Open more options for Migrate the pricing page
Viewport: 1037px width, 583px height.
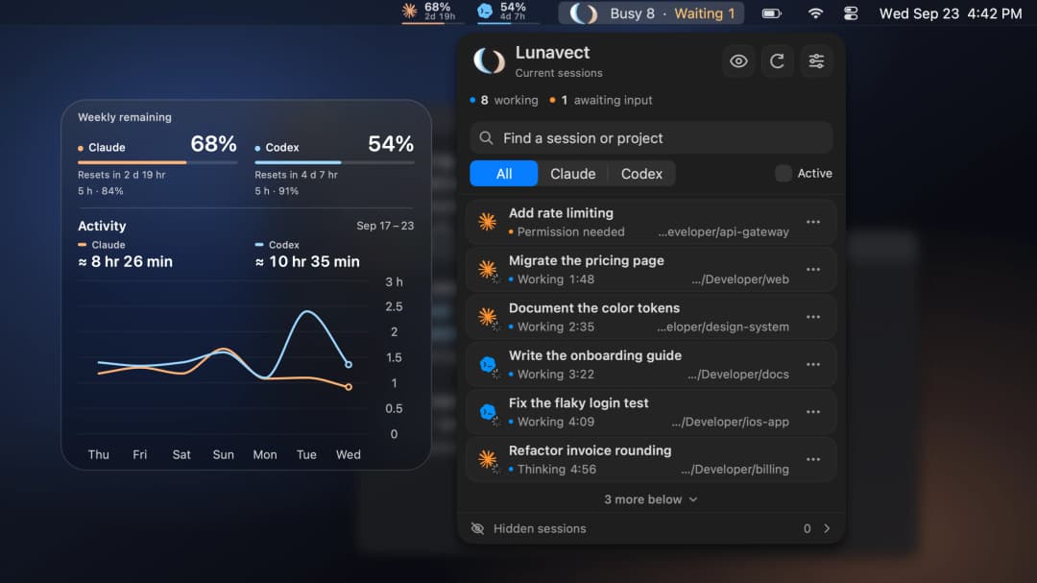pyautogui.click(x=813, y=269)
